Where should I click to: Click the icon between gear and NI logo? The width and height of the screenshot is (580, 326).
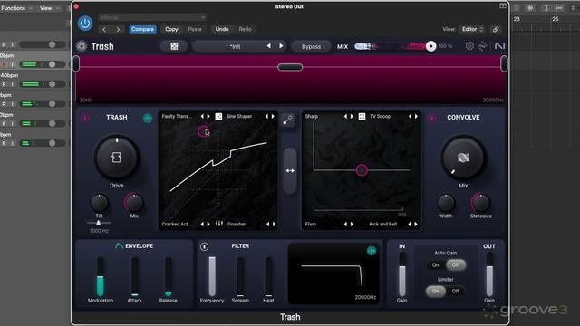pyautogui.click(x=482, y=46)
